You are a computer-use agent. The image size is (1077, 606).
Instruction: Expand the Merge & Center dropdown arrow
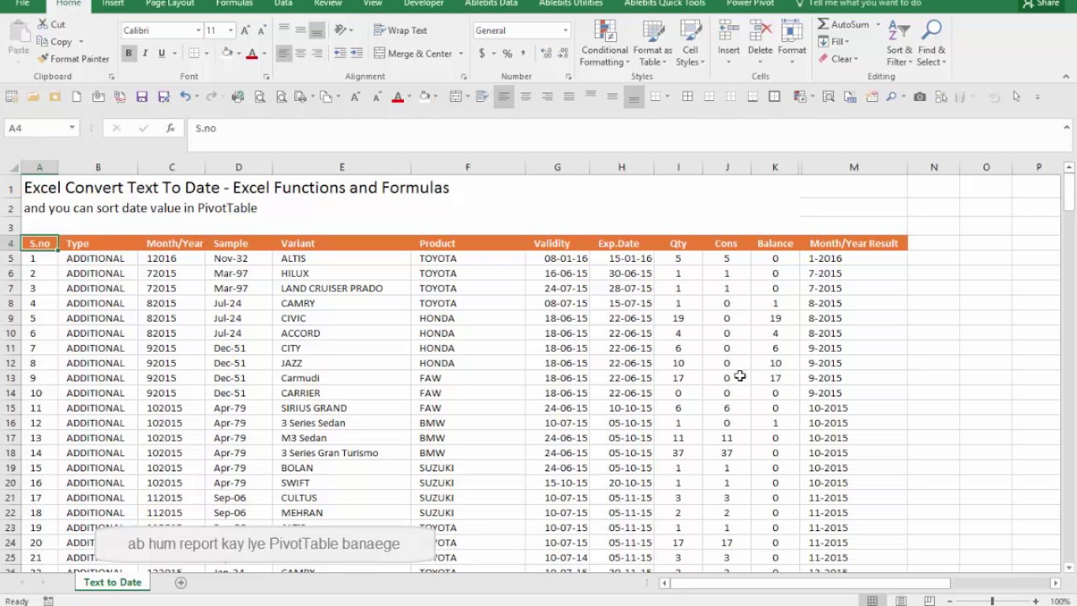(461, 53)
